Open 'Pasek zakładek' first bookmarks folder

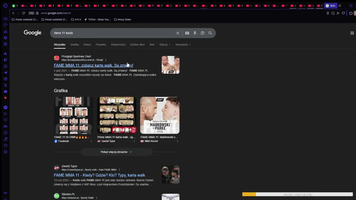[x=25, y=19]
